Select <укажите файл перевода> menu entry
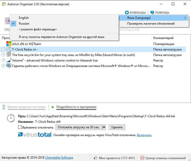Viewport: 191px width, 161px height. [64, 29]
